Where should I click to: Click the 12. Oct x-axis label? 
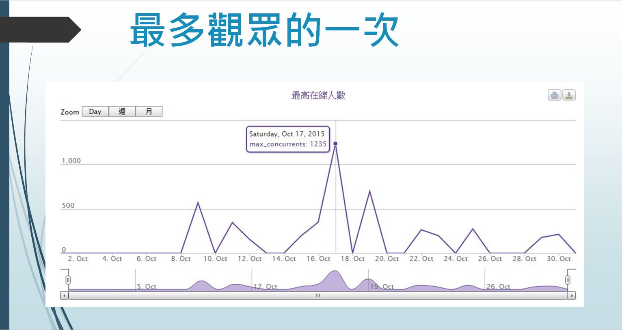point(250,259)
